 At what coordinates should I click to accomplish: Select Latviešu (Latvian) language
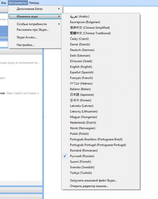(x=101, y=106)
